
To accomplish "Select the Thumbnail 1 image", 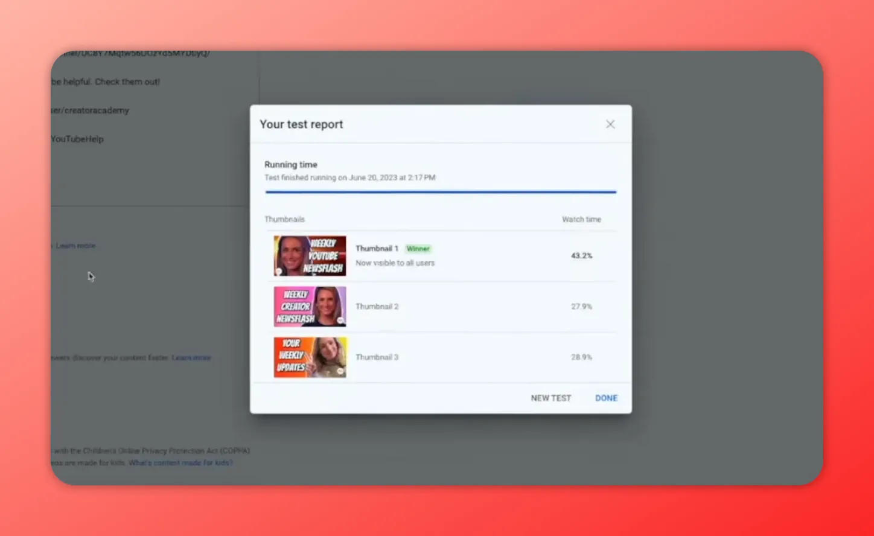I will point(310,256).
